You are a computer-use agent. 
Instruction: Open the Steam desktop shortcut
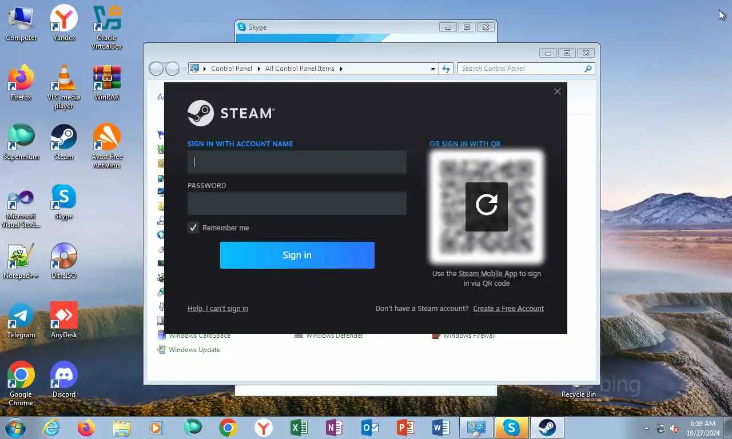(64, 142)
